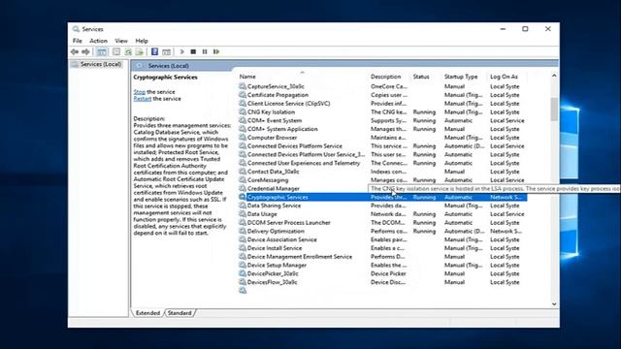Toggle the Show/Hide Console Tree icon
The image size is (621, 349).
tap(102, 51)
